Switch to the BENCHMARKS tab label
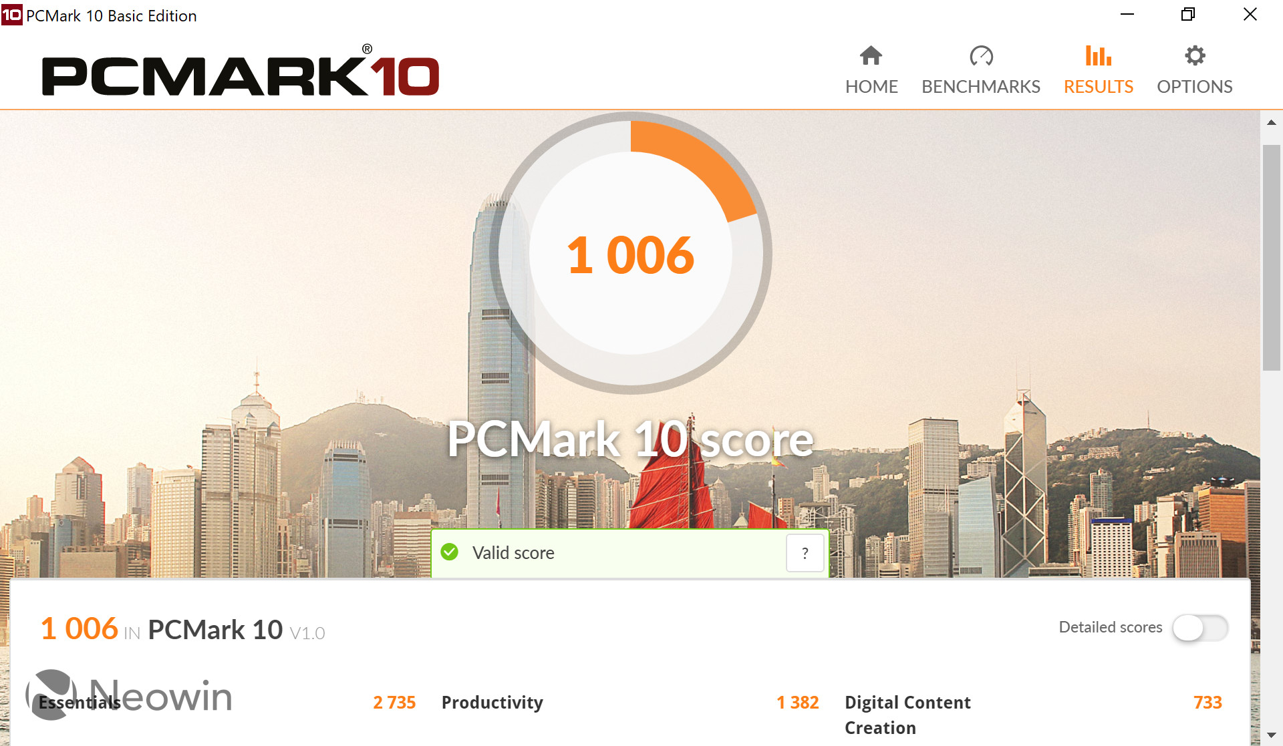 981,87
